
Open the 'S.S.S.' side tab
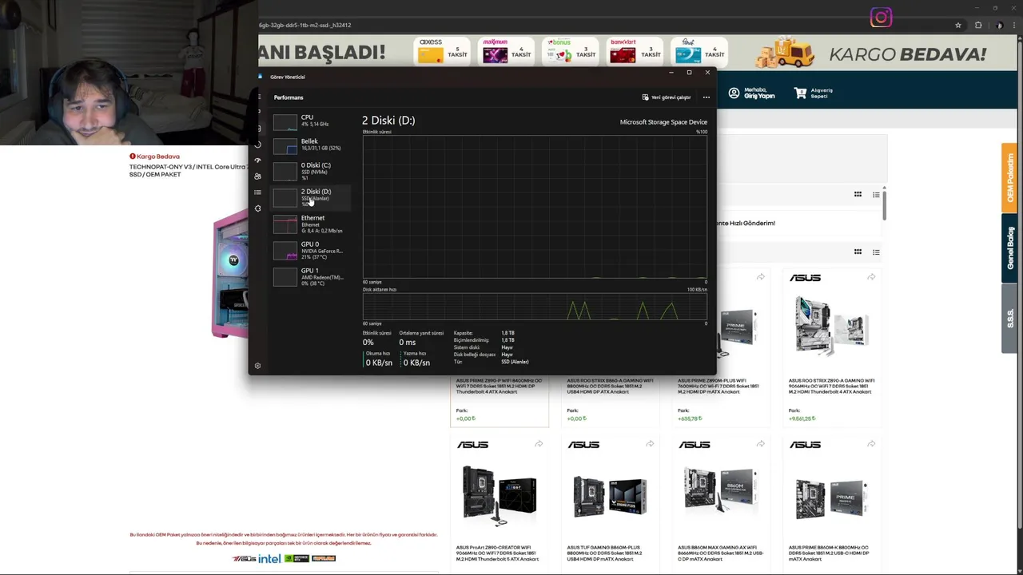click(1009, 318)
